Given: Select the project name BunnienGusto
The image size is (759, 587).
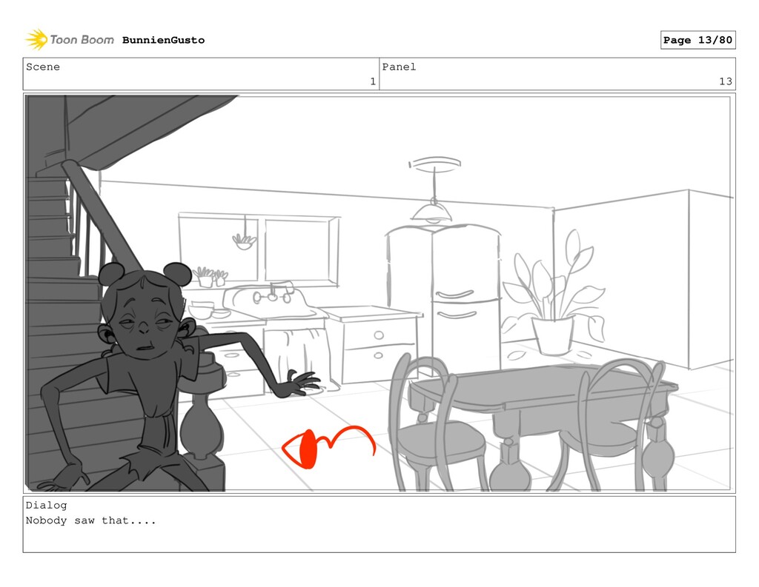Looking at the screenshot, I should click(163, 40).
